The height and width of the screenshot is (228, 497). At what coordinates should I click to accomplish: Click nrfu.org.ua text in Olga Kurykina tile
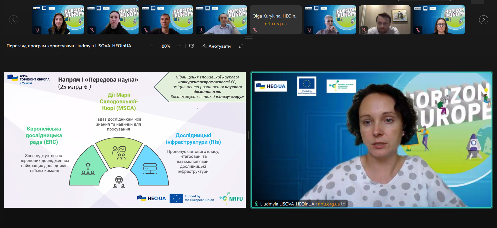(x=276, y=24)
